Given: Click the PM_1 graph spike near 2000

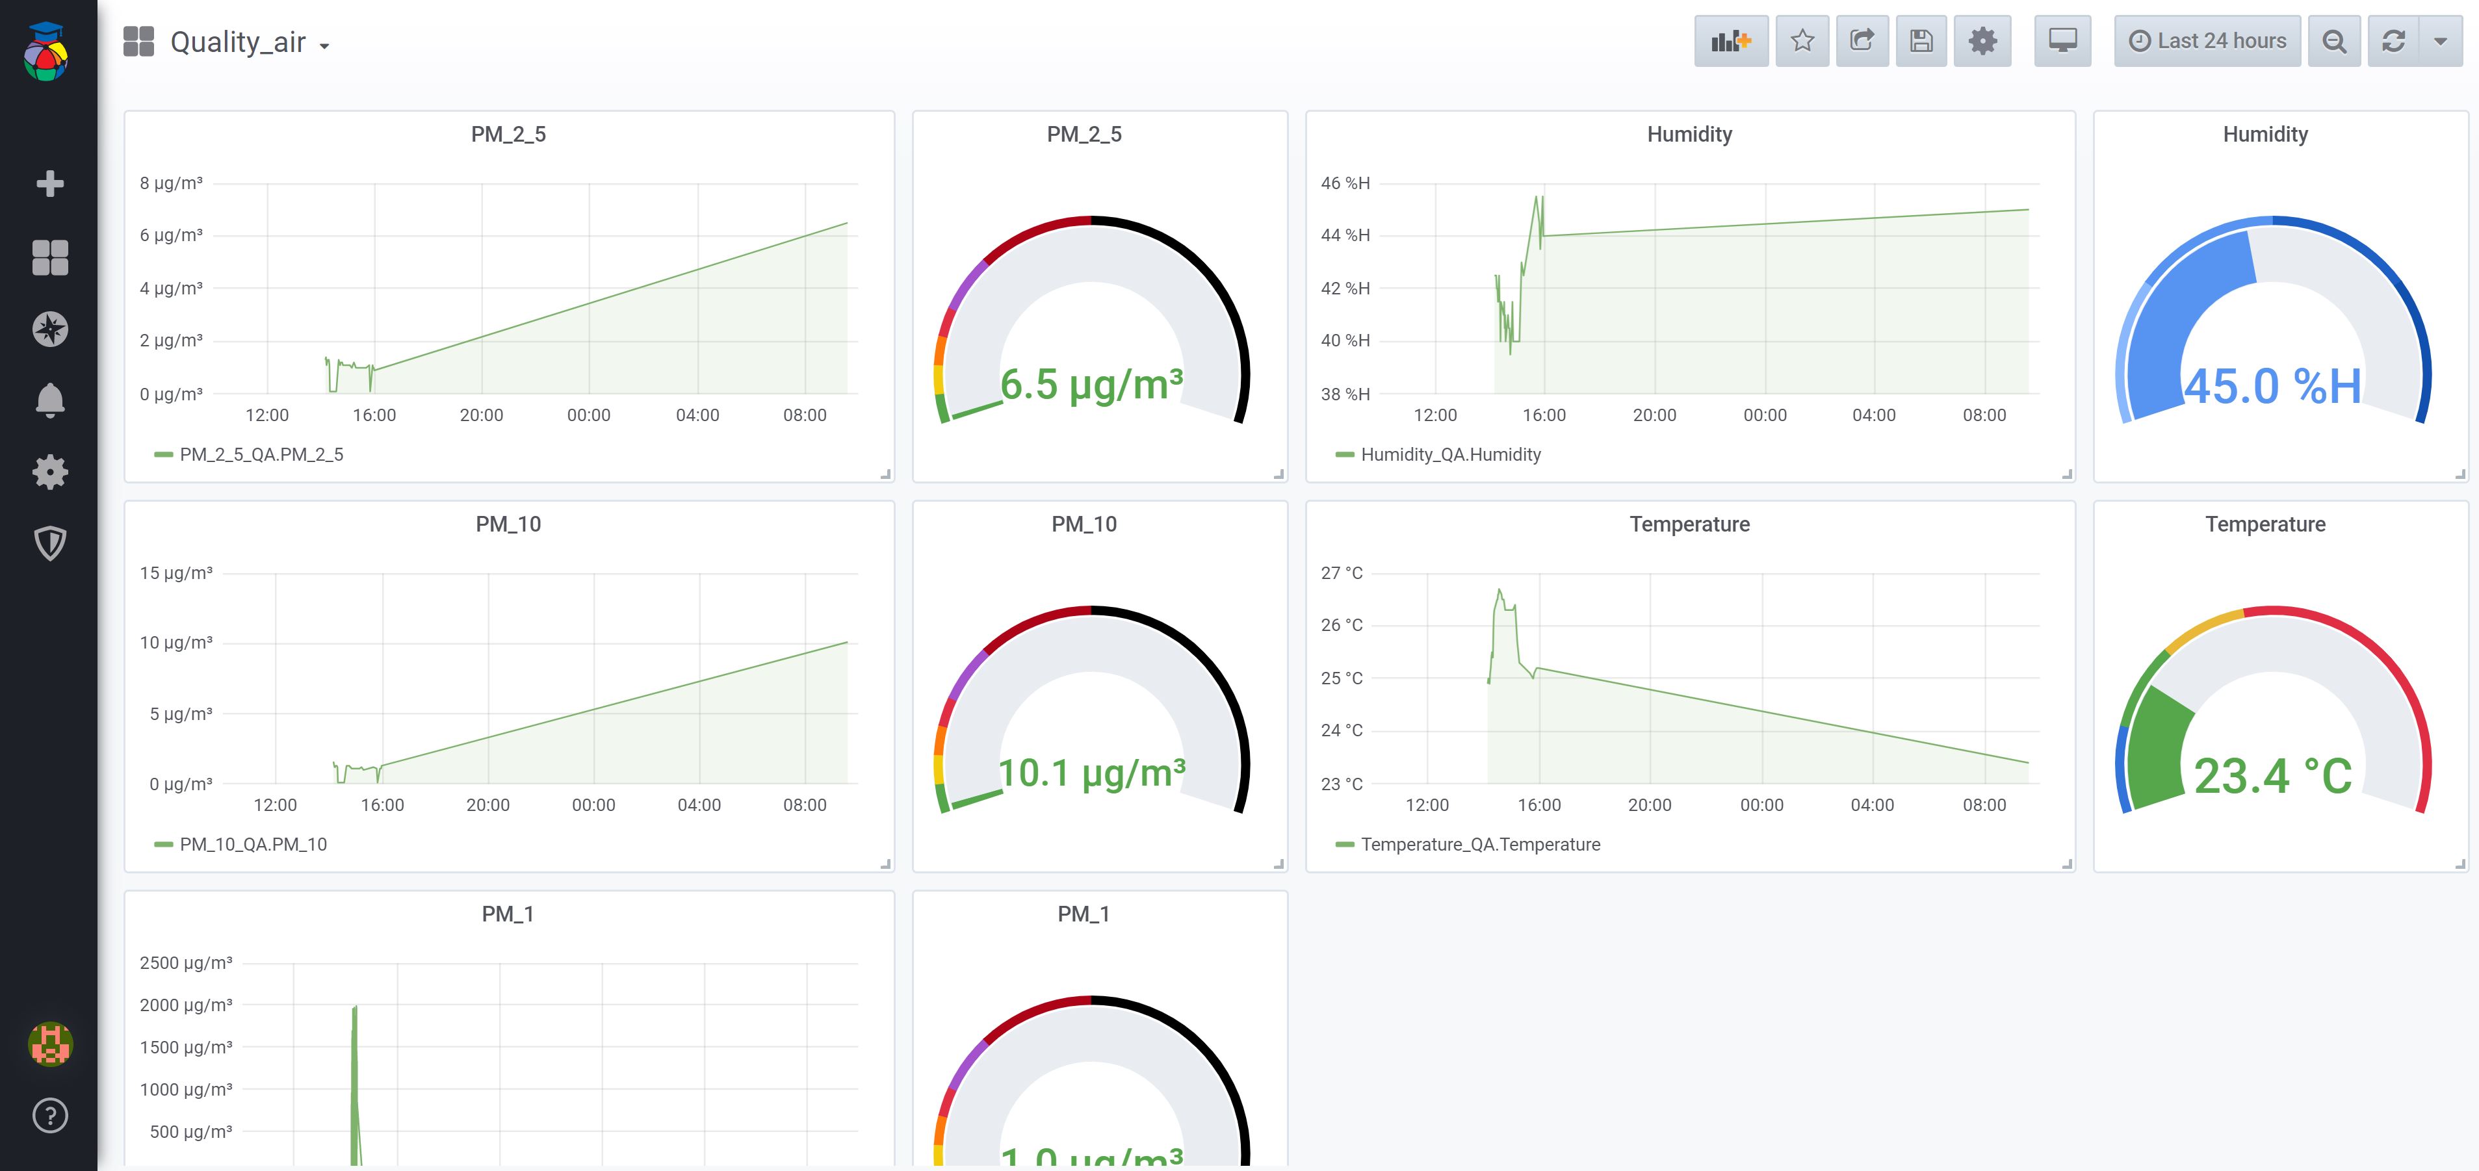Looking at the screenshot, I should click(355, 1009).
